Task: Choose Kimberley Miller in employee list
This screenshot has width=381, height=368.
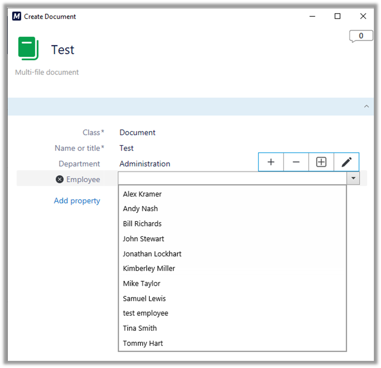Action: (x=149, y=268)
